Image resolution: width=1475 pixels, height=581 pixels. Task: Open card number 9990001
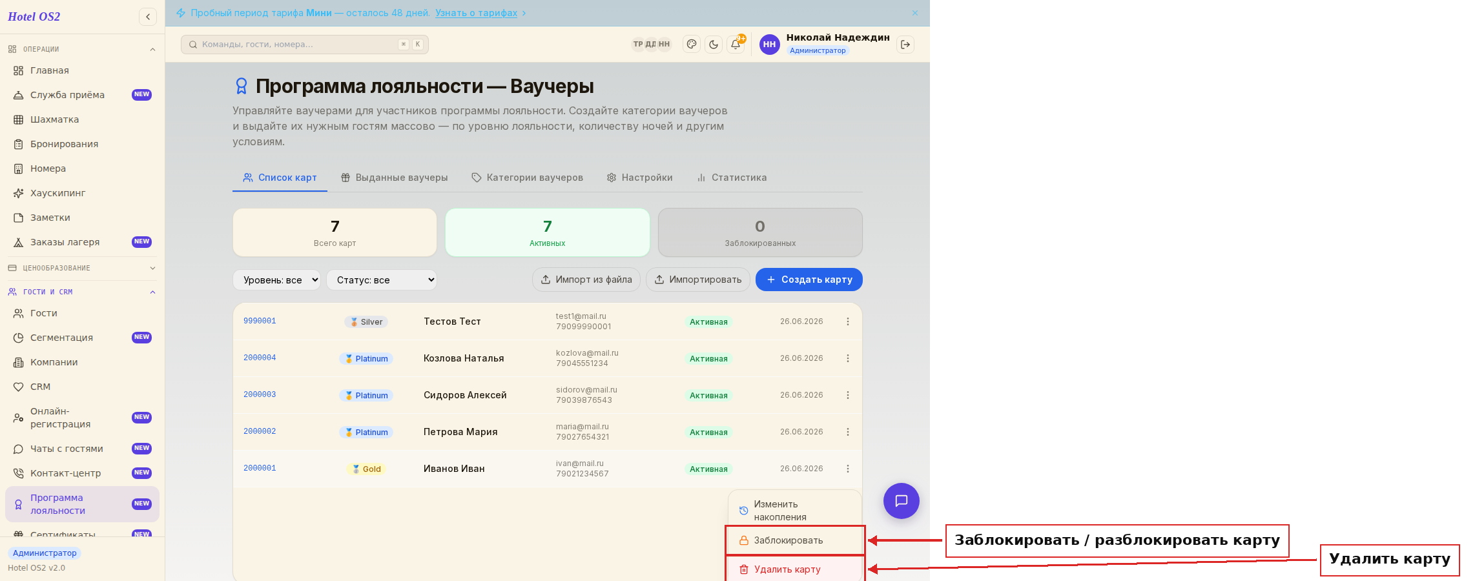point(260,321)
